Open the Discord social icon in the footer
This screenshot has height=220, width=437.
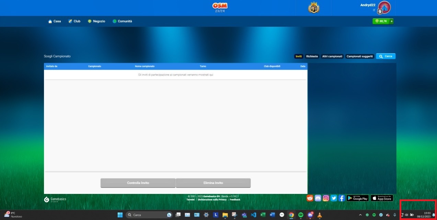(x=318, y=198)
